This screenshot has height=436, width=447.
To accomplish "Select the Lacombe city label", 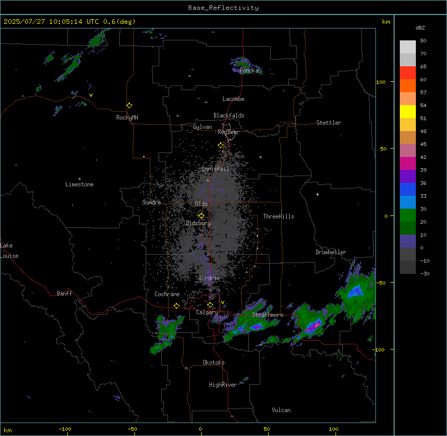I will coord(233,99).
